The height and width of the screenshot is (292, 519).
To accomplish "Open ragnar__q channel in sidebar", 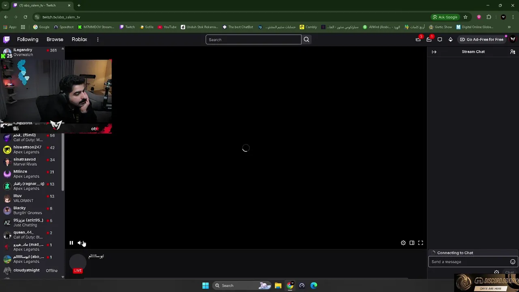I will [x=32, y=186].
